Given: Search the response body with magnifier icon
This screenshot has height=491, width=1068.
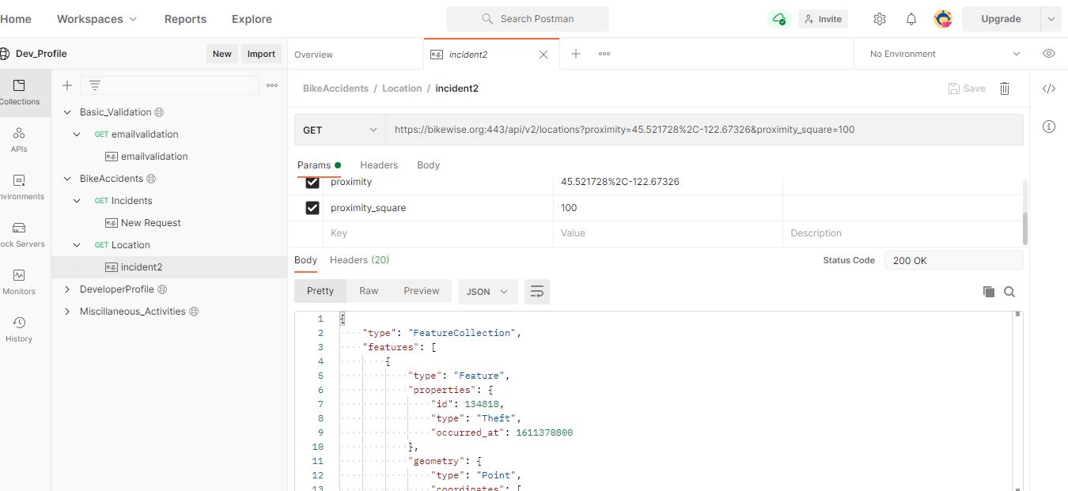Looking at the screenshot, I should 1009,292.
